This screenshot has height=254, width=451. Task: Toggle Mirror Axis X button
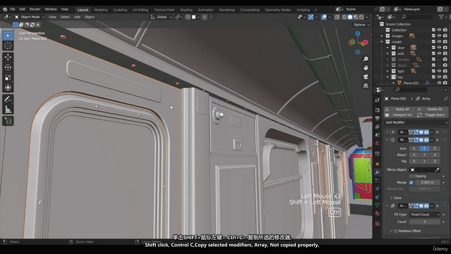click(414, 148)
